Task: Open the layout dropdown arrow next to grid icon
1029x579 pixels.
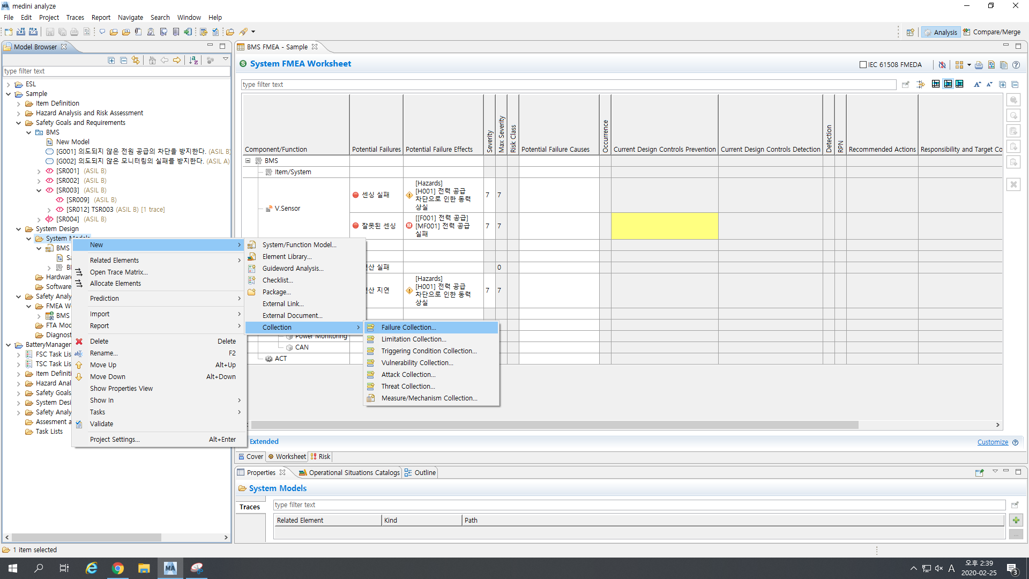Action: (x=969, y=65)
